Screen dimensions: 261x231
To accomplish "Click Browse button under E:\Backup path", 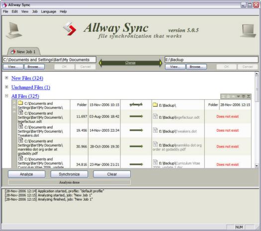I will tap(196, 67).
